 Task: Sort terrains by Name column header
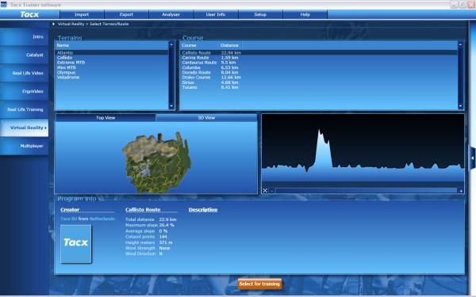[63, 45]
